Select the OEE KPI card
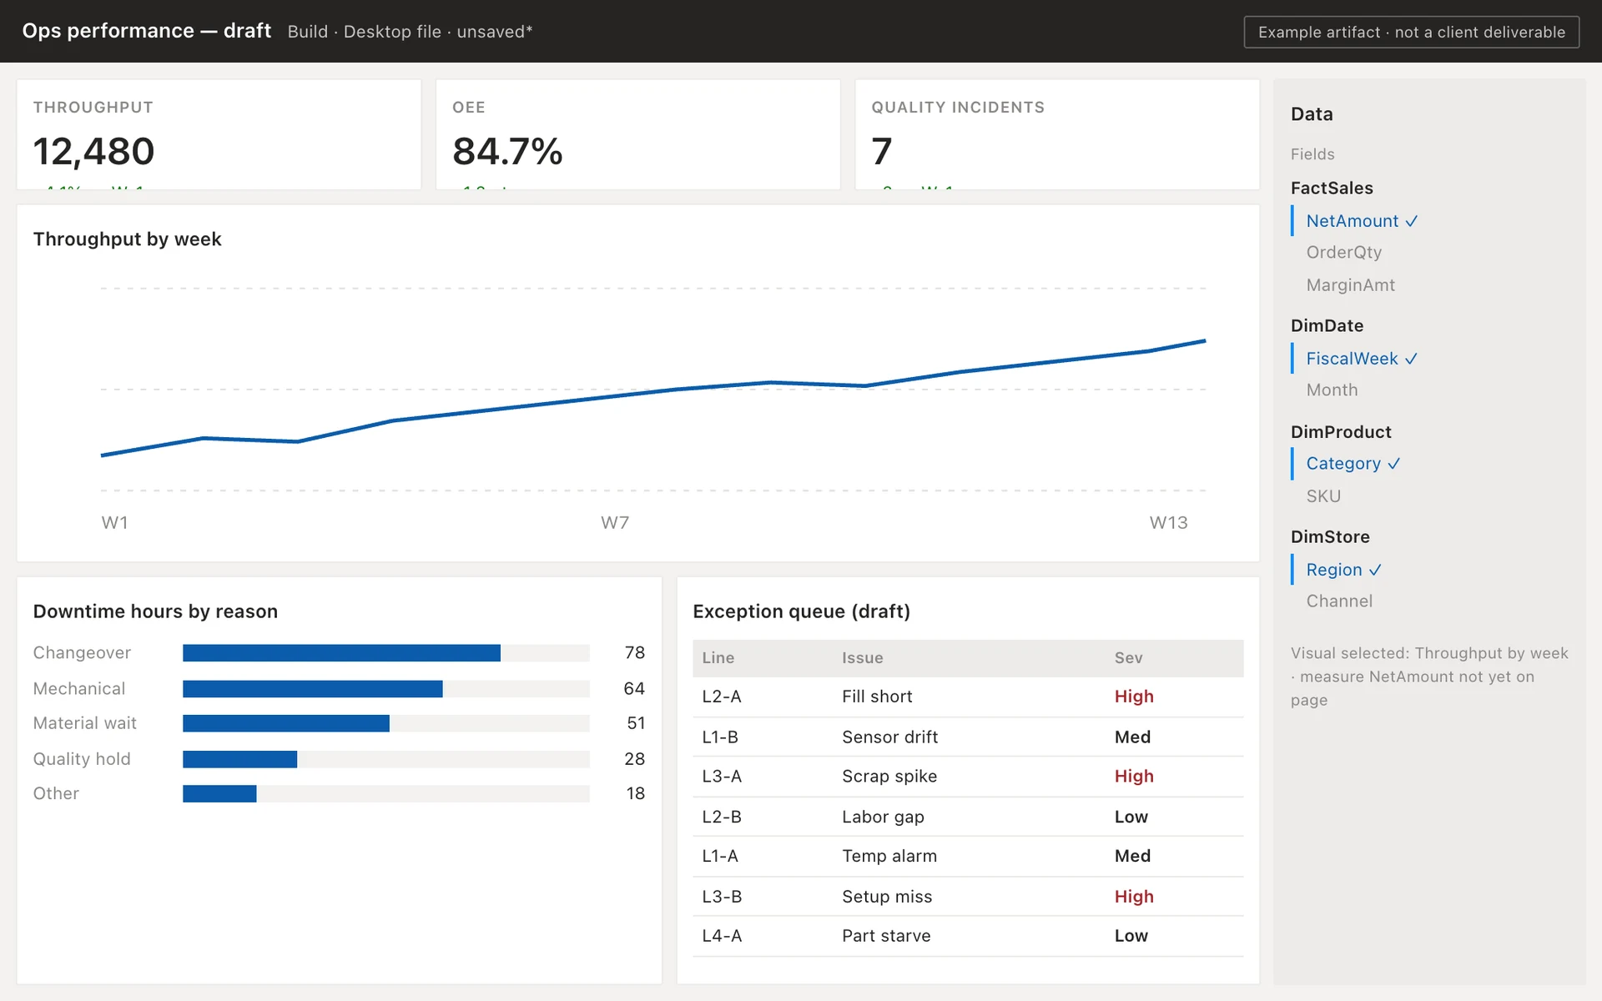This screenshot has height=1001, width=1602. click(x=637, y=134)
